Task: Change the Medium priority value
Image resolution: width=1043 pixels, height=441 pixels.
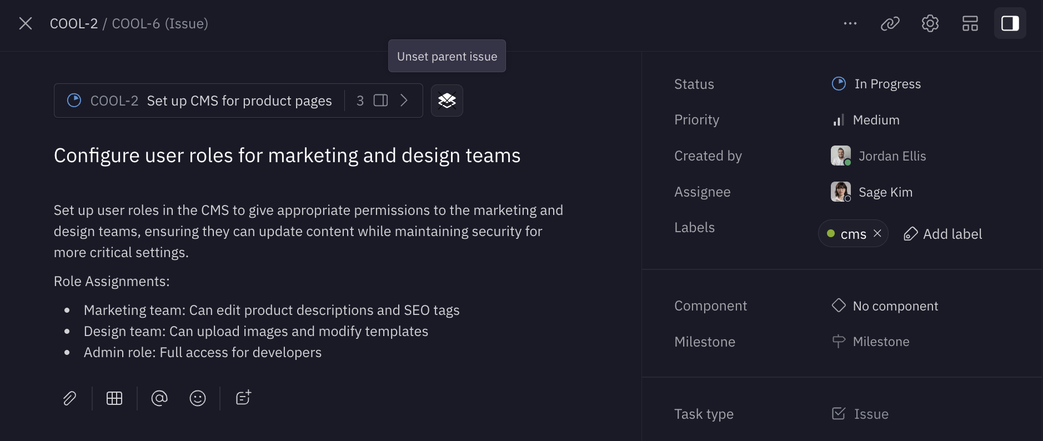Action: pyautogui.click(x=875, y=120)
